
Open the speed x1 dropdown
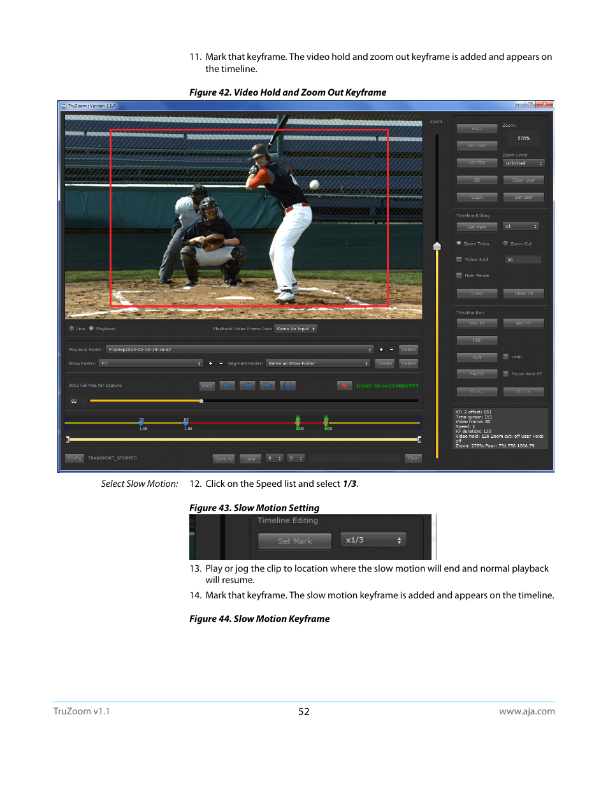tap(521, 226)
